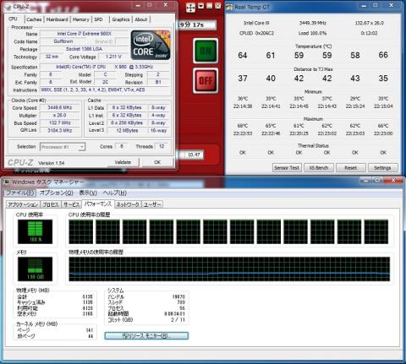This screenshot has width=406, height=364.
Task: Click Reset in Real Temp GT
Action: [351, 168]
